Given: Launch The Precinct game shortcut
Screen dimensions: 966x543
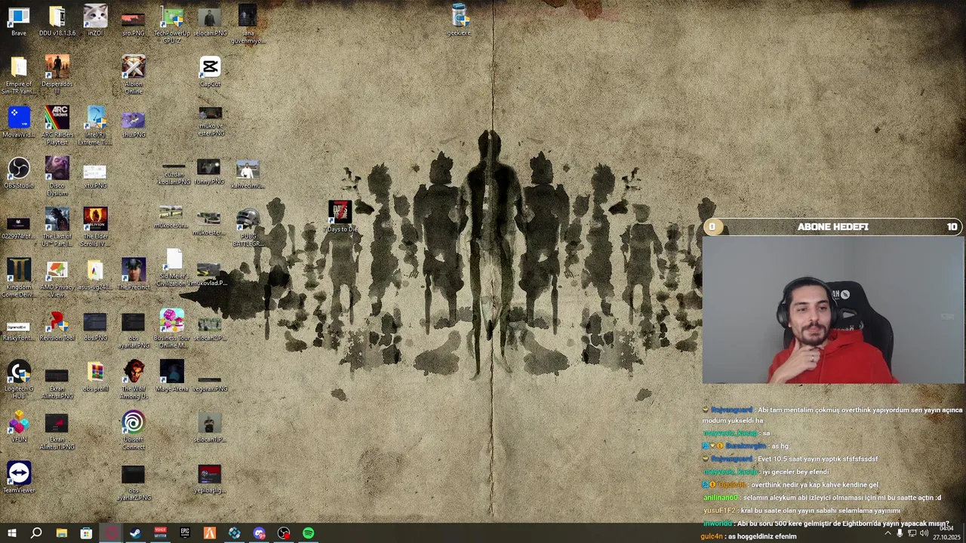Looking at the screenshot, I should [x=134, y=275].
